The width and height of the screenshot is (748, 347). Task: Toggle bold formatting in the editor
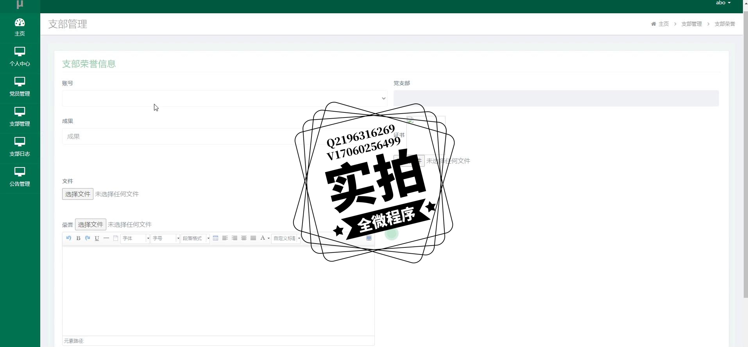[78, 238]
